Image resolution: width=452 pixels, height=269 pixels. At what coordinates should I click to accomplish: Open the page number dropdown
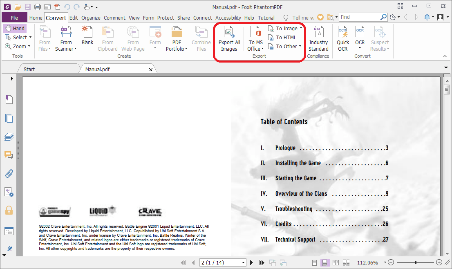(244, 262)
